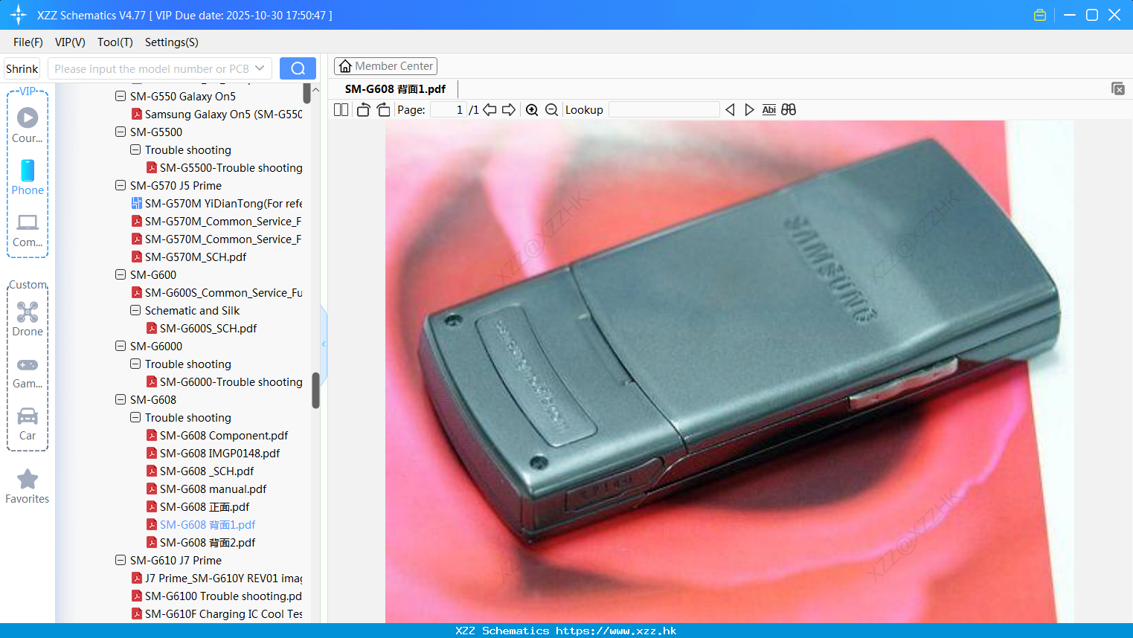
Task: Click the Shrink button
Action: pyautogui.click(x=22, y=68)
